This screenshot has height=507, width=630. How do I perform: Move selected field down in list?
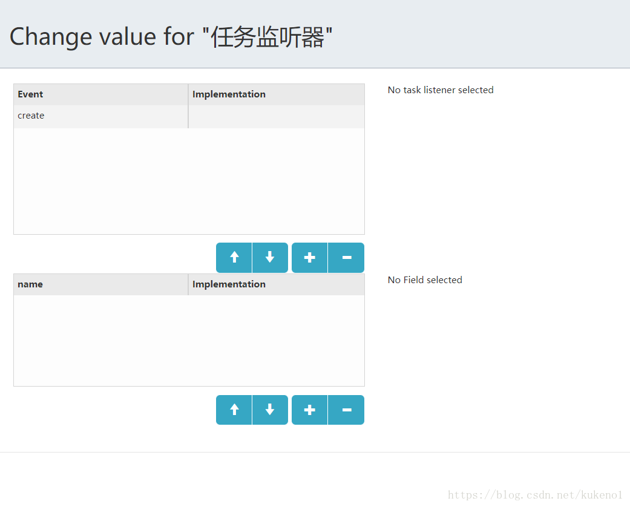click(270, 410)
